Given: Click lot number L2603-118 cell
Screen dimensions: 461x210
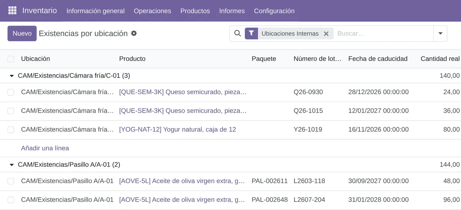Looking at the screenshot, I should (x=309, y=181).
